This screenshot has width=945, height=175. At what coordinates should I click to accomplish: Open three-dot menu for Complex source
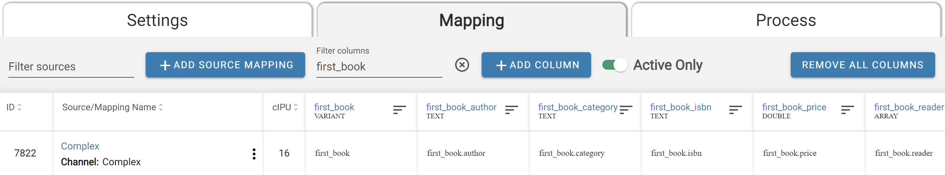click(x=254, y=154)
